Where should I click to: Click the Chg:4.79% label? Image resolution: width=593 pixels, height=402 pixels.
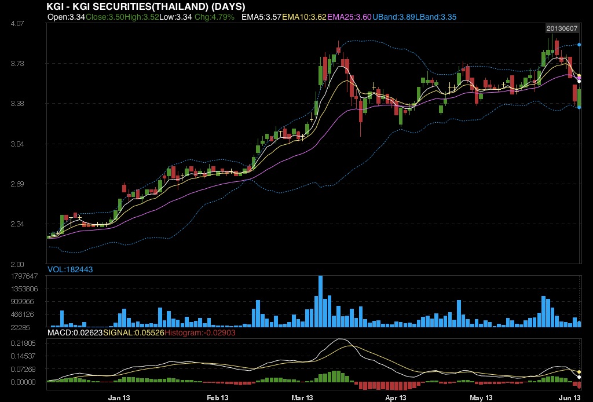coord(214,17)
